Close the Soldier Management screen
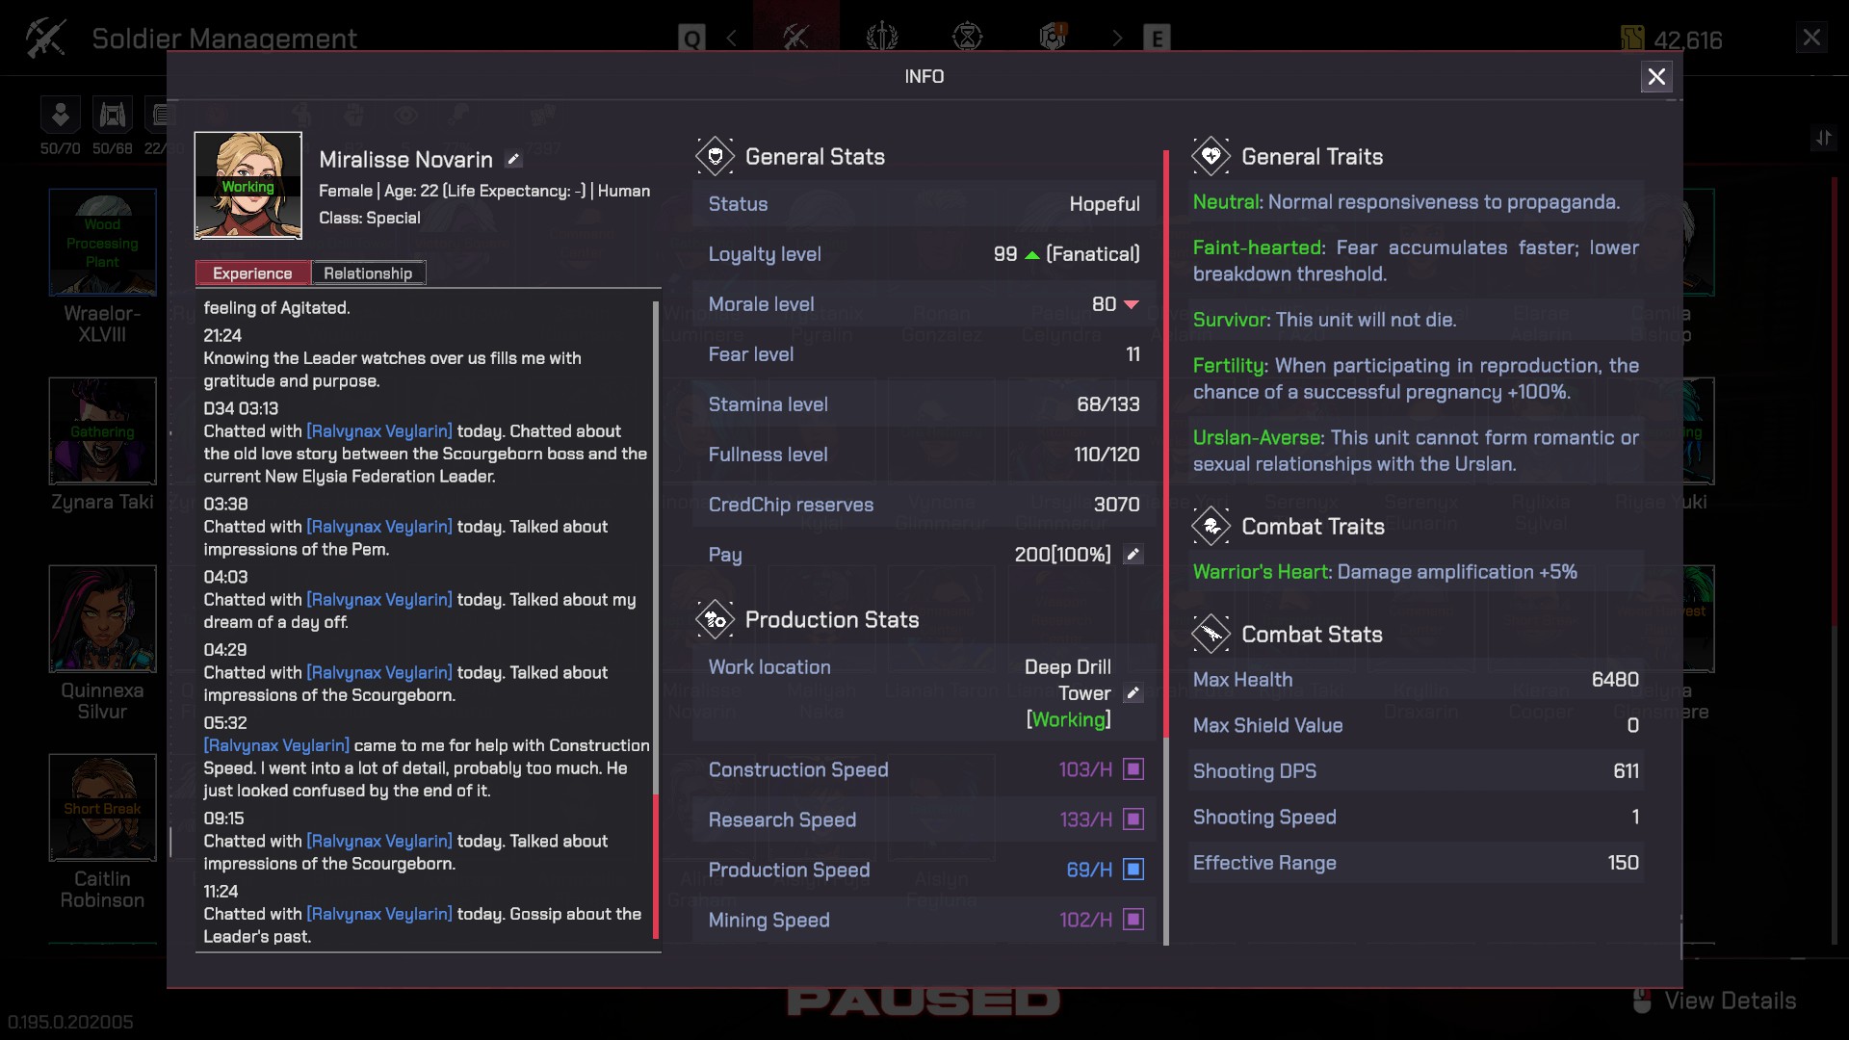Image resolution: width=1849 pixels, height=1040 pixels. pyautogui.click(x=1811, y=38)
